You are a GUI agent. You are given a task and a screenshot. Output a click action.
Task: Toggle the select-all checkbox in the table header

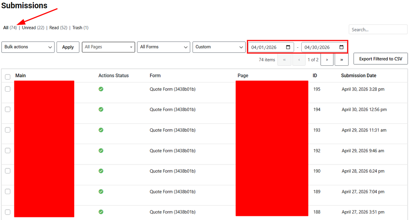7,77
